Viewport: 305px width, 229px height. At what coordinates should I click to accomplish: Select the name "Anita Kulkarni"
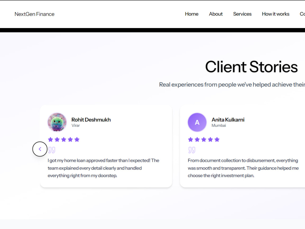coord(228,120)
